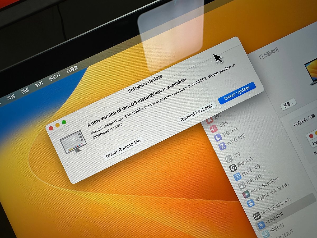The width and height of the screenshot is (317, 238).
Task: Click the 정렬... button in display settings
Action: (x=288, y=104)
